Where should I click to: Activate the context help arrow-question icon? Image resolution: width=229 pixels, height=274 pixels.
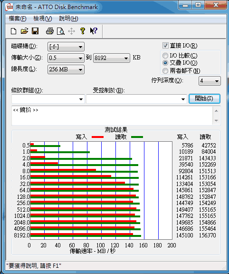(94, 31)
